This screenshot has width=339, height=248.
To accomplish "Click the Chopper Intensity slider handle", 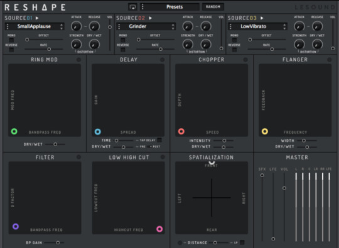I will (x=224, y=141).
